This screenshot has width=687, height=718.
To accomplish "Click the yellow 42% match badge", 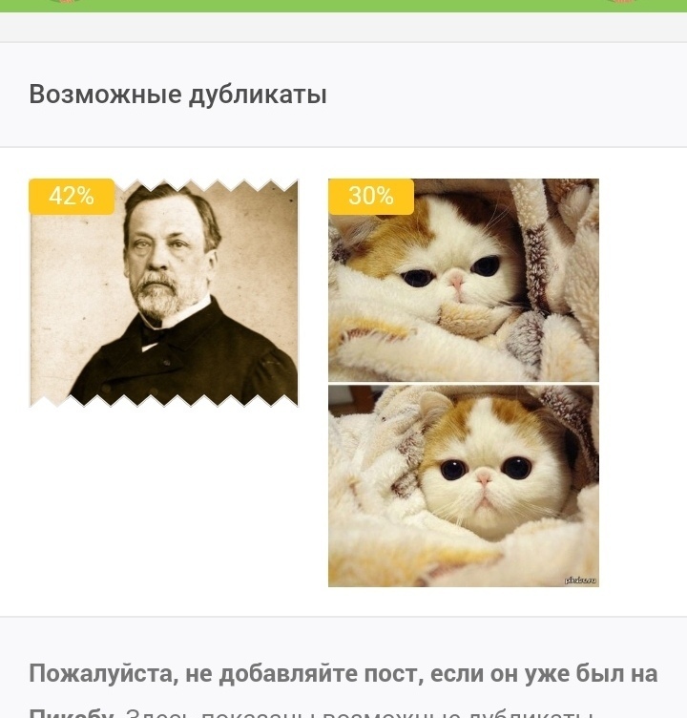I will pyautogui.click(x=72, y=196).
